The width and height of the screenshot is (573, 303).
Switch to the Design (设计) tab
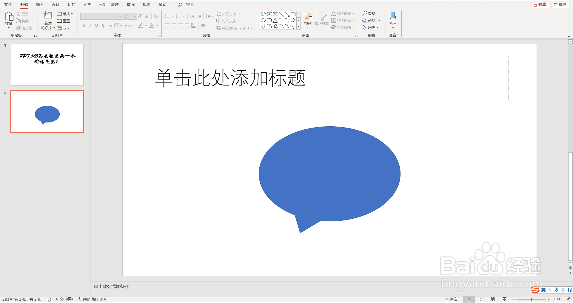point(56,4)
